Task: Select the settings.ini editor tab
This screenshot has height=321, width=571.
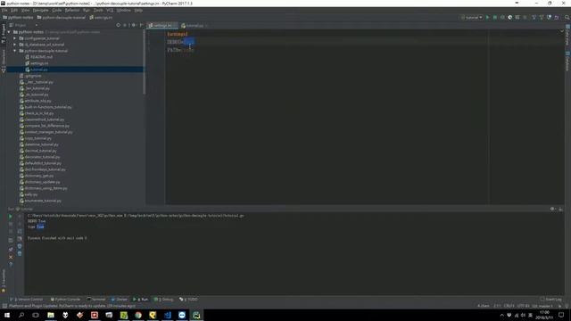Action: click(162, 26)
